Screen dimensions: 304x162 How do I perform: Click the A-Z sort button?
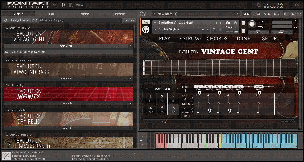click(x=35, y=20)
